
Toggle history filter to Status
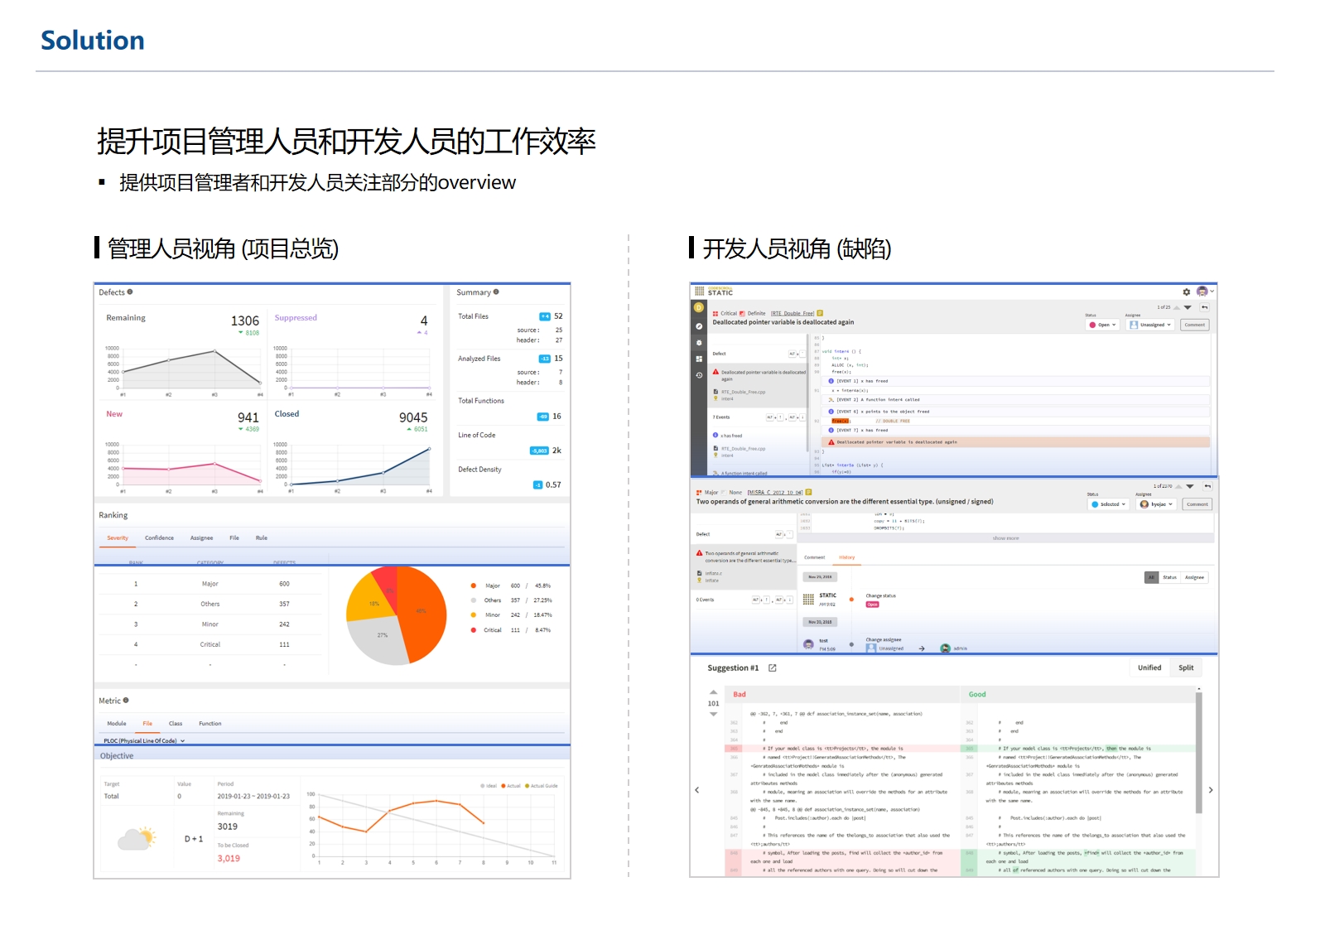pos(1169,577)
